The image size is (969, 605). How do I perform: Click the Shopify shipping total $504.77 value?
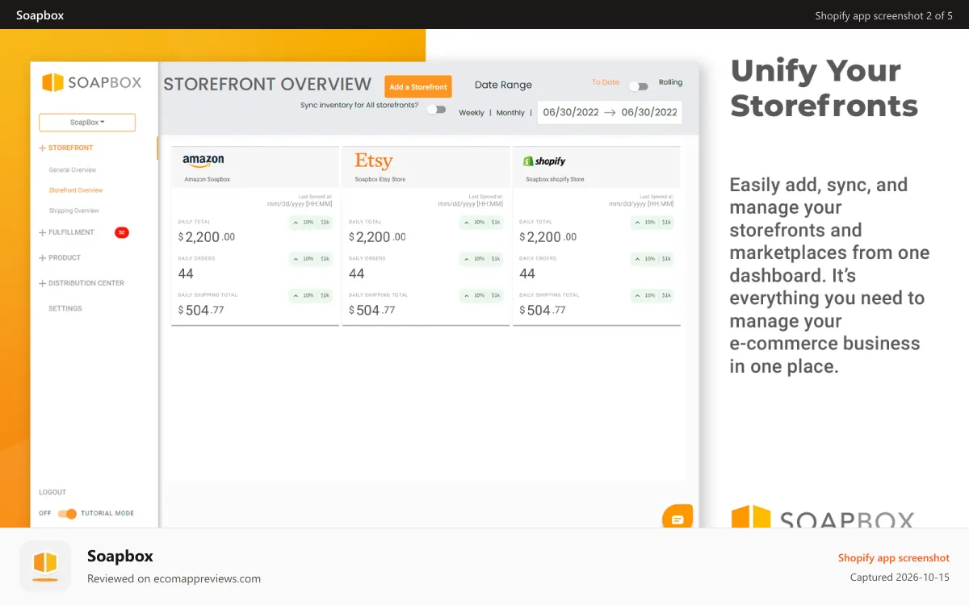[543, 311]
